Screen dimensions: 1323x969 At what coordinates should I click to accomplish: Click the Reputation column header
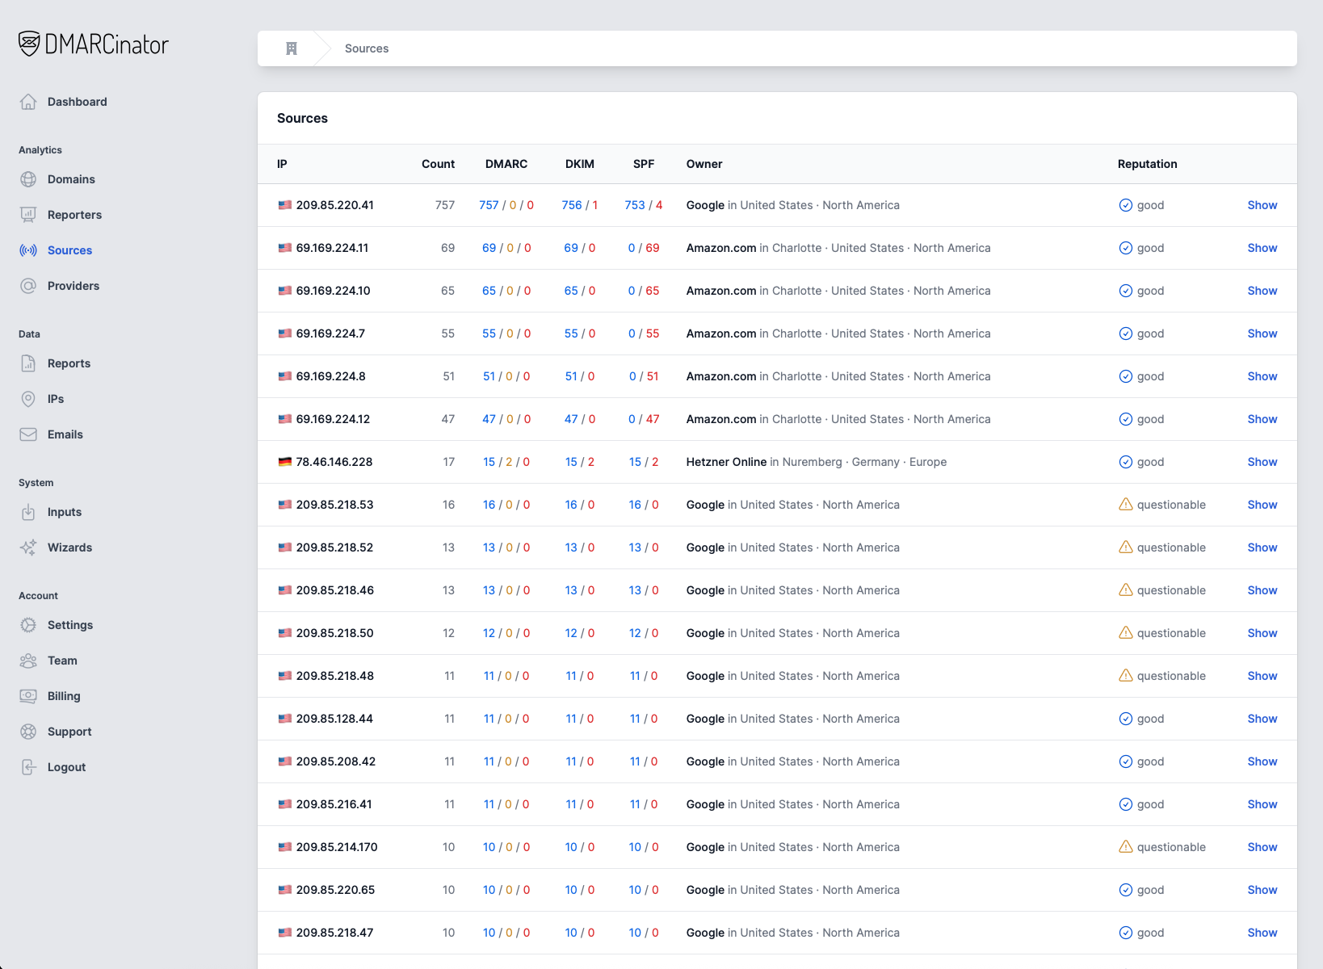pos(1147,164)
